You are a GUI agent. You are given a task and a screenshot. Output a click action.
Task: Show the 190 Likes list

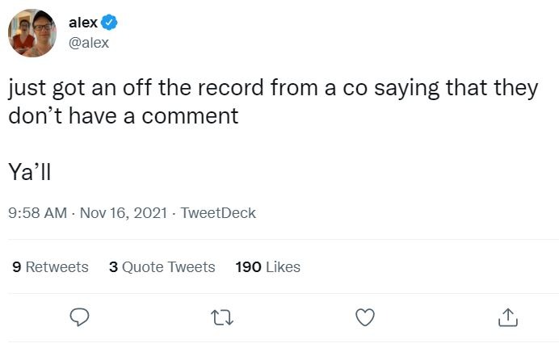click(267, 267)
